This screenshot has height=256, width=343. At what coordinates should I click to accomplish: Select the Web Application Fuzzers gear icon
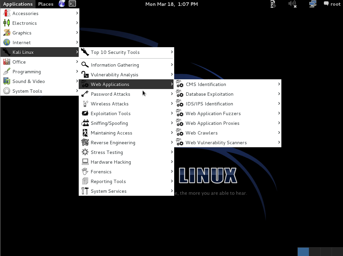[180, 113]
